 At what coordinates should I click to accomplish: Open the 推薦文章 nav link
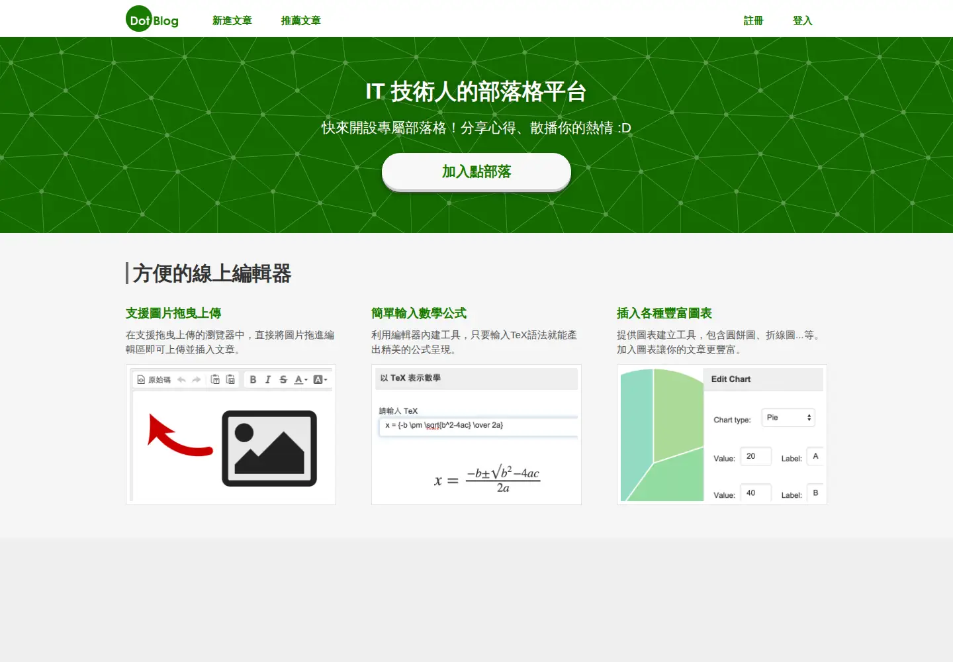(300, 21)
